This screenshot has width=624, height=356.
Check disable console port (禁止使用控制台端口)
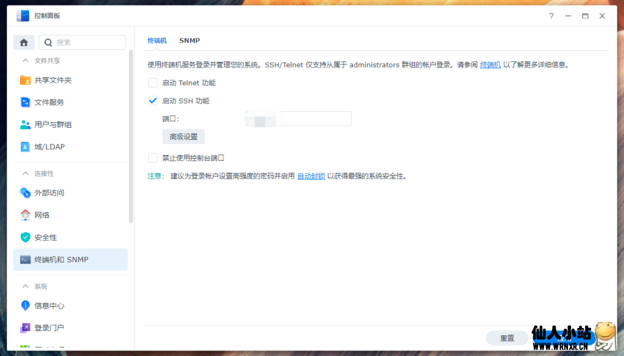pos(153,158)
